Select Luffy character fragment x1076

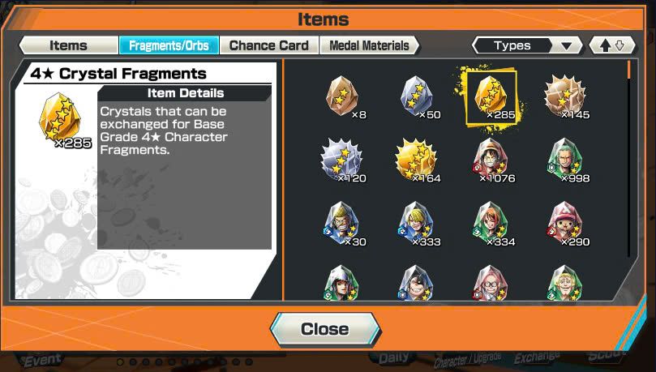[x=491, y=160]
